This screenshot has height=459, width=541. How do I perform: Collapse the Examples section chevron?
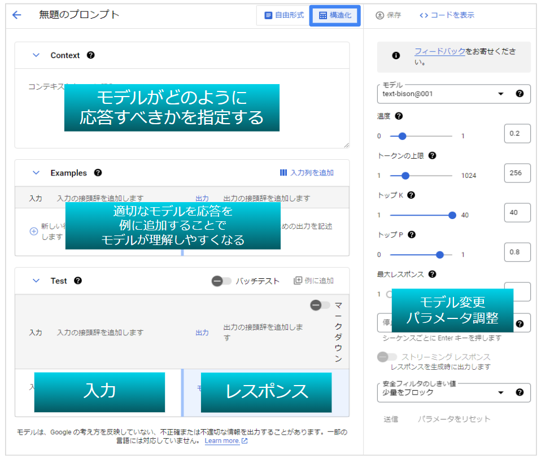point(36,173)
